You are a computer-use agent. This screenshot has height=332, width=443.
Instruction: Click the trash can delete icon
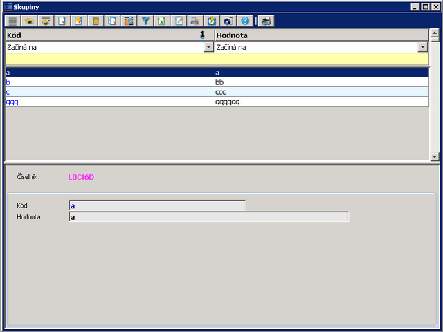pyautogui.click(x=96, y=21)
